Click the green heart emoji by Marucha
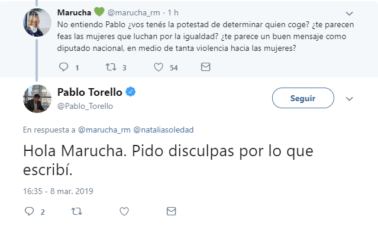The height and width of the screenshot is (226, 378). pyautogui.click(x=99, y=12)
